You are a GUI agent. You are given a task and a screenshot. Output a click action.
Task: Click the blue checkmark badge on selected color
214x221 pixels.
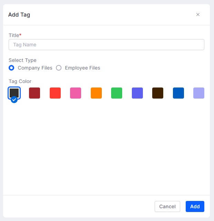[x=14, y=100]
